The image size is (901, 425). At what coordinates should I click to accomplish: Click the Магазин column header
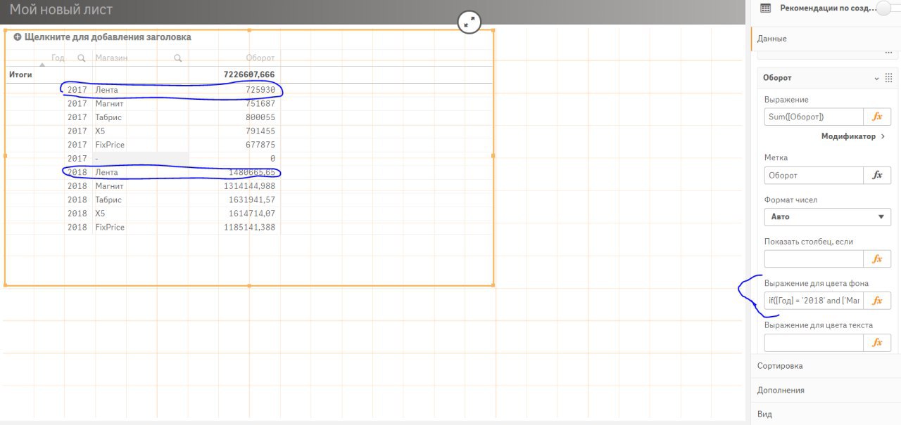112,58
